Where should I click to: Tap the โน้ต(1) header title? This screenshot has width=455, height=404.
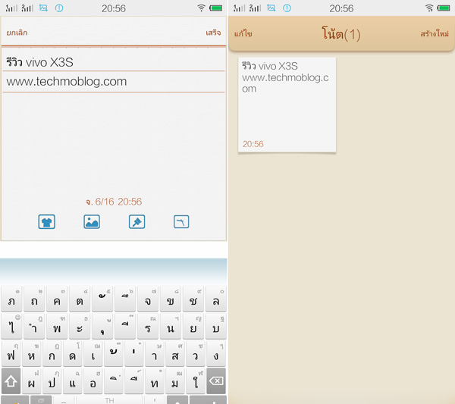341,33
